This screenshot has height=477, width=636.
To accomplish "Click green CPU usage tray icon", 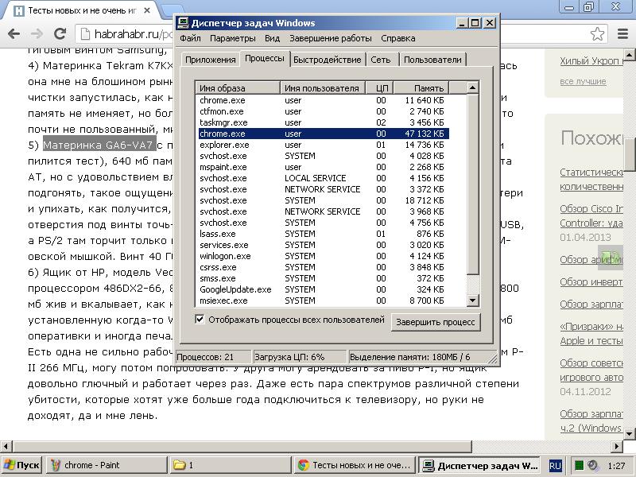I will [x=580, y=465].
